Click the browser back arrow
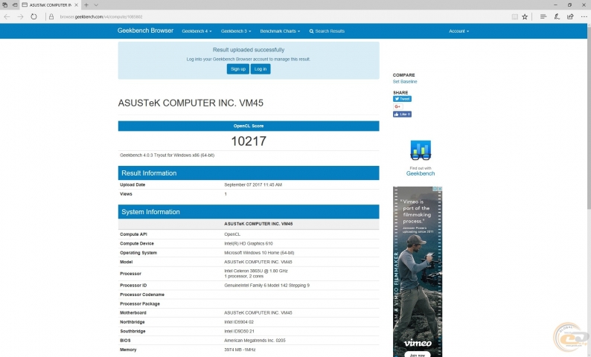 (x=7, y=16)
